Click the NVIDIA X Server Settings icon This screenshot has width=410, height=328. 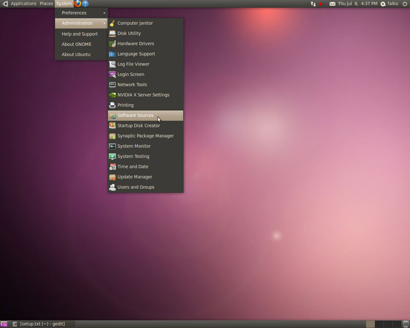112,95
